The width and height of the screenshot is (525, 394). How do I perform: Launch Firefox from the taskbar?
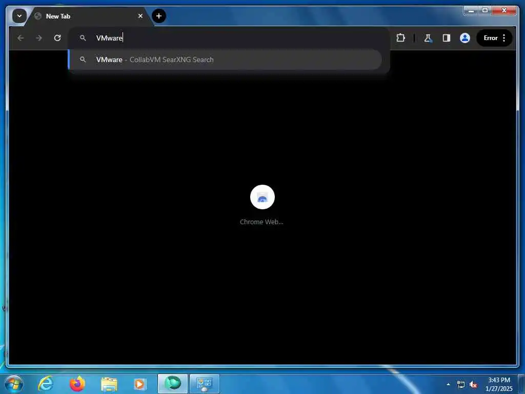pyautogui.click(x=77, y=384)
